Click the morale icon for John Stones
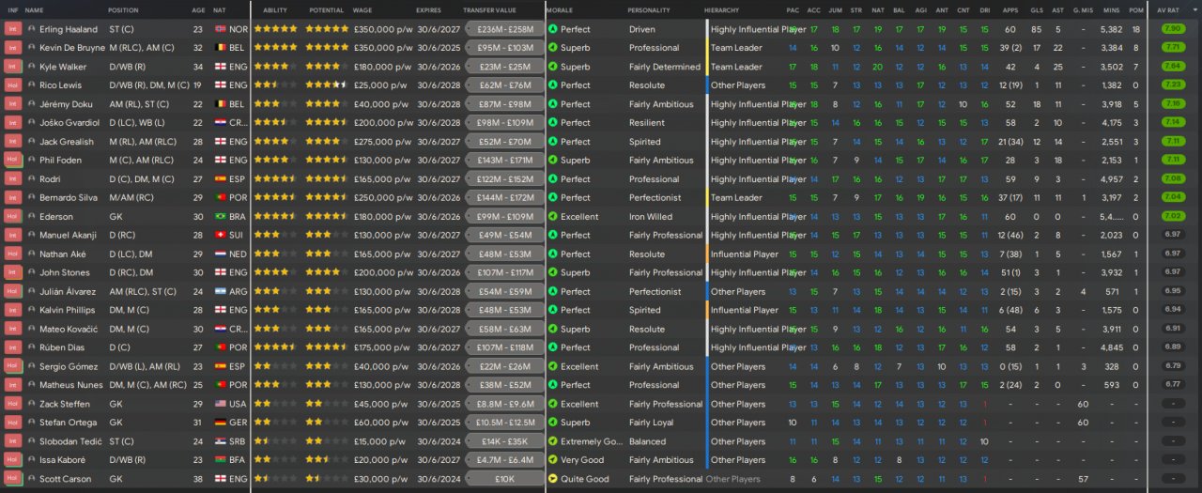 [552, 272]
